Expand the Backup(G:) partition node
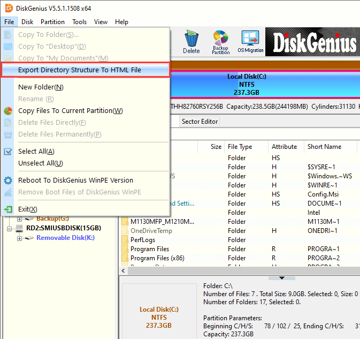 pyautogui.click(x=20, y=219)
